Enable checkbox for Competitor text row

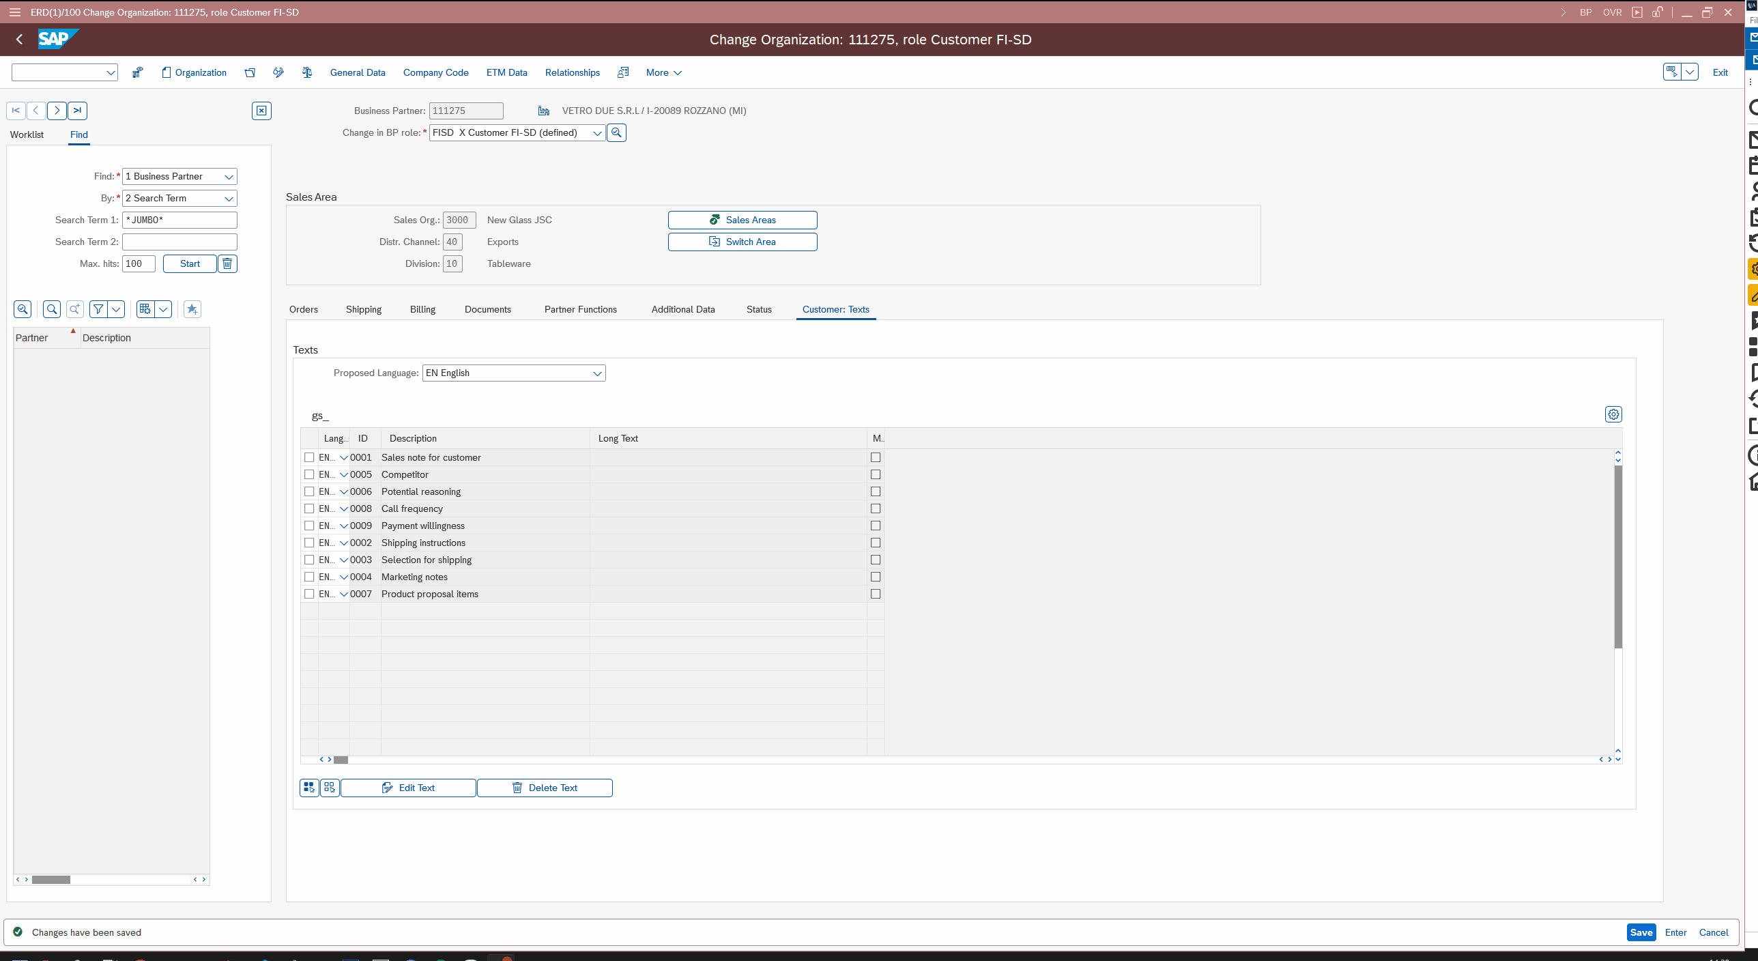308,474
